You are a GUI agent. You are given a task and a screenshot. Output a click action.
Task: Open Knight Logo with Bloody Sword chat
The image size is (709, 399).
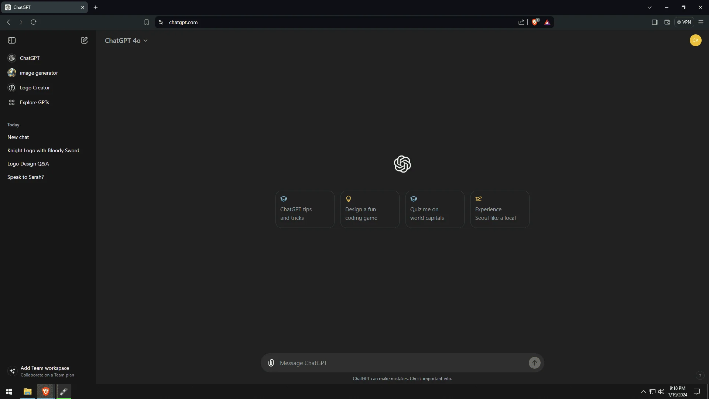(48, 150)
